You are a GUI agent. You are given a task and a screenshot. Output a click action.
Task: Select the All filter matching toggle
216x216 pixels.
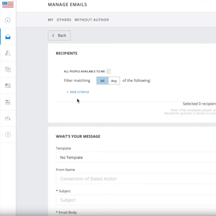102,81
